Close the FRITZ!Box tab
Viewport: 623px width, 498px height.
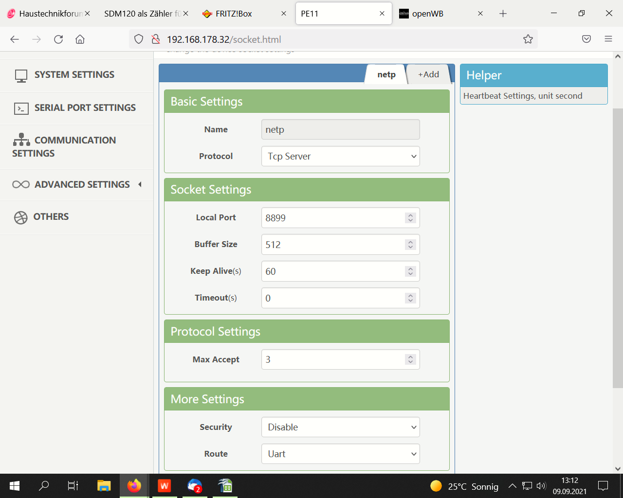pyautogui.click(x=284, y=14)
